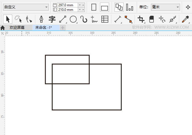Image resolution: width=192 pixels, height=135 pixels.
Task: Select the Connector tool
Action: pos(128,19)
